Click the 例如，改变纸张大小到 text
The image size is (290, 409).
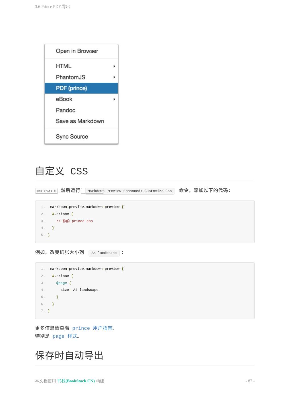coord(59,252)
